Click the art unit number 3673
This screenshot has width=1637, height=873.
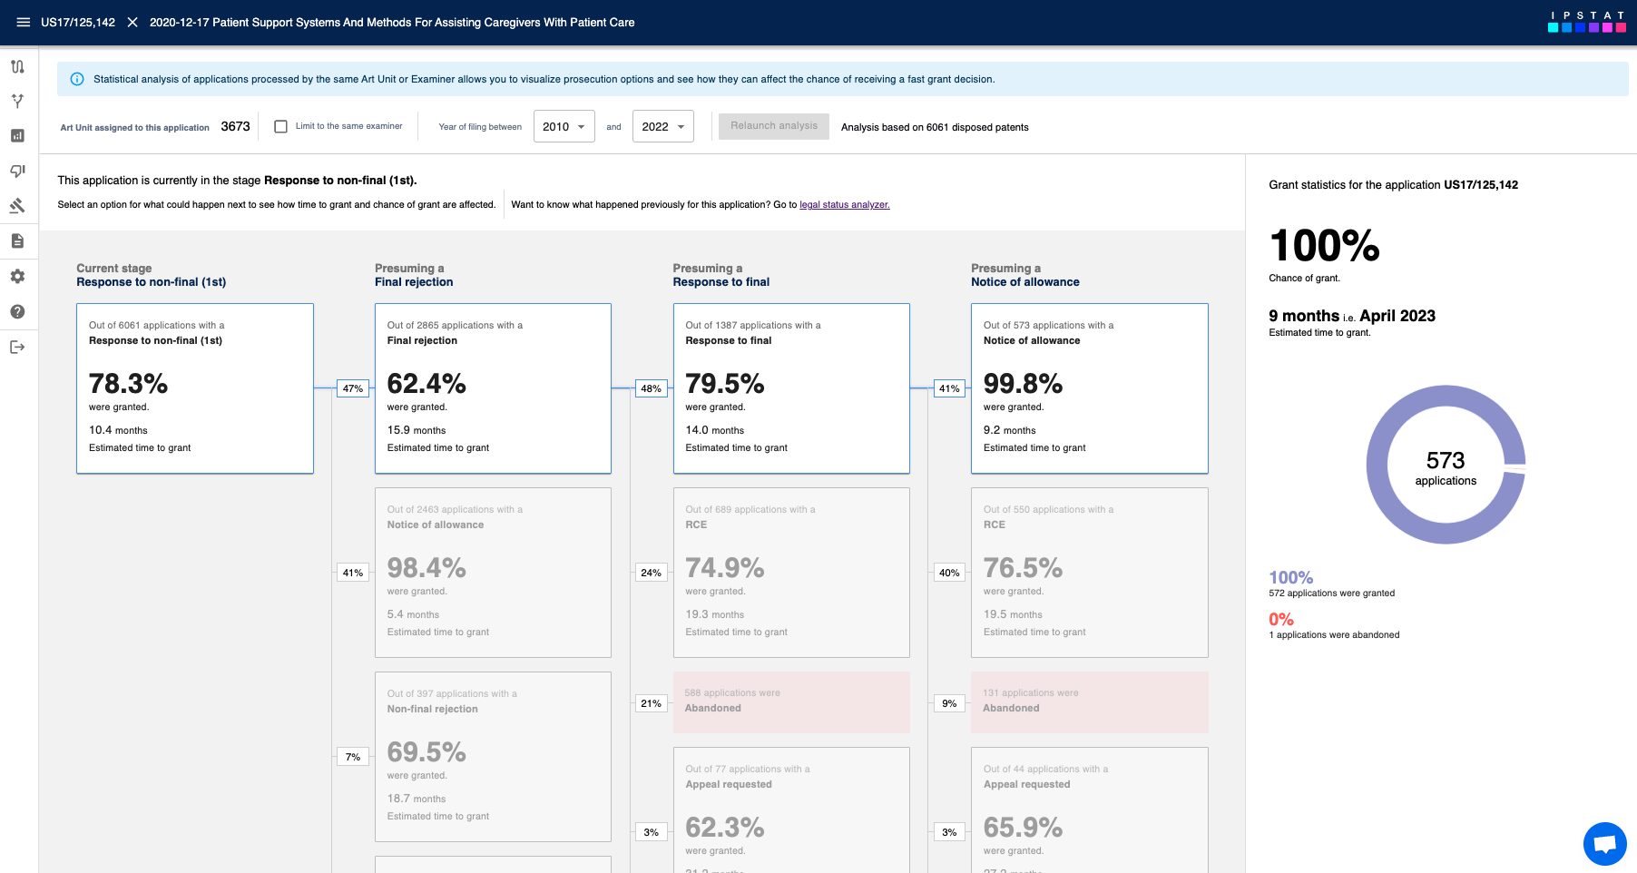[x=236, y=126]
